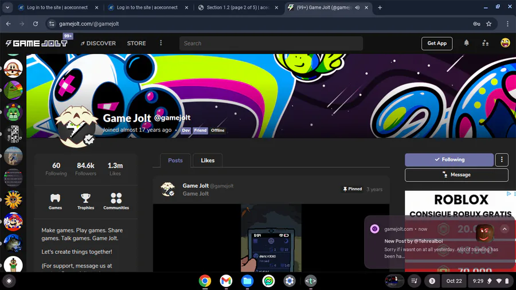516x290 pixels.
Task: Switch to the Posts tab
Action: [x=175, y=160]
